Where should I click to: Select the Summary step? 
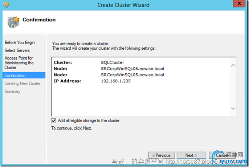(12, 91)
